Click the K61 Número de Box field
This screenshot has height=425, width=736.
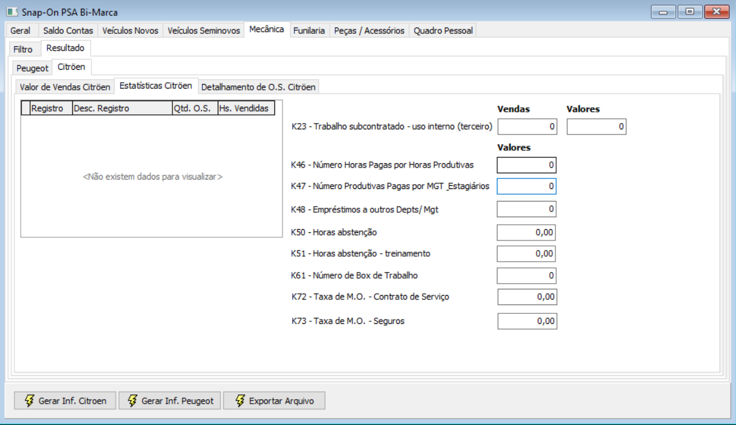coord(527,276)
